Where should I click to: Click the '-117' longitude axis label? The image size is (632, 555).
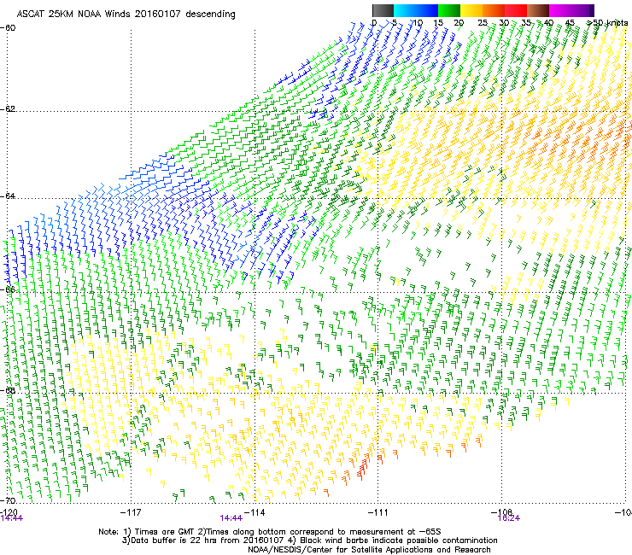click(x=131, y=511)
